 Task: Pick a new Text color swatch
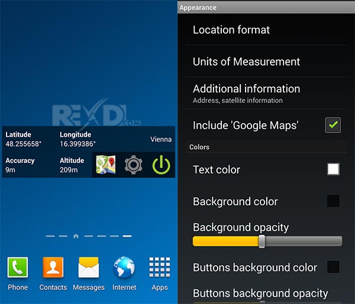pos(333,169)
